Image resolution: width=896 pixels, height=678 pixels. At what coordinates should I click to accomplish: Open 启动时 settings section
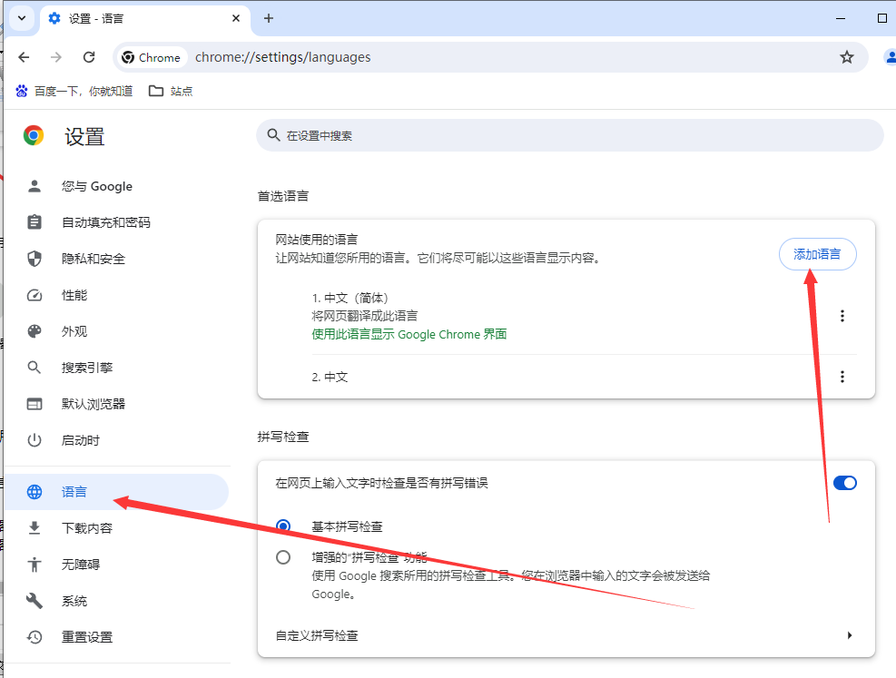coord(116,440)
